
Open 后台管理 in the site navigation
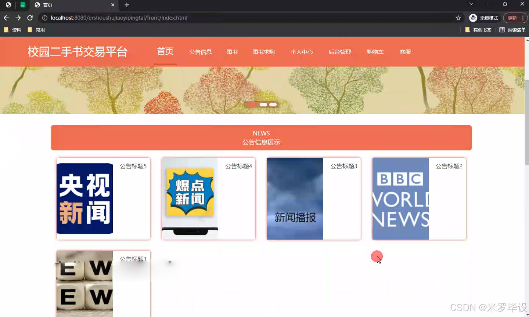(340, 52)
